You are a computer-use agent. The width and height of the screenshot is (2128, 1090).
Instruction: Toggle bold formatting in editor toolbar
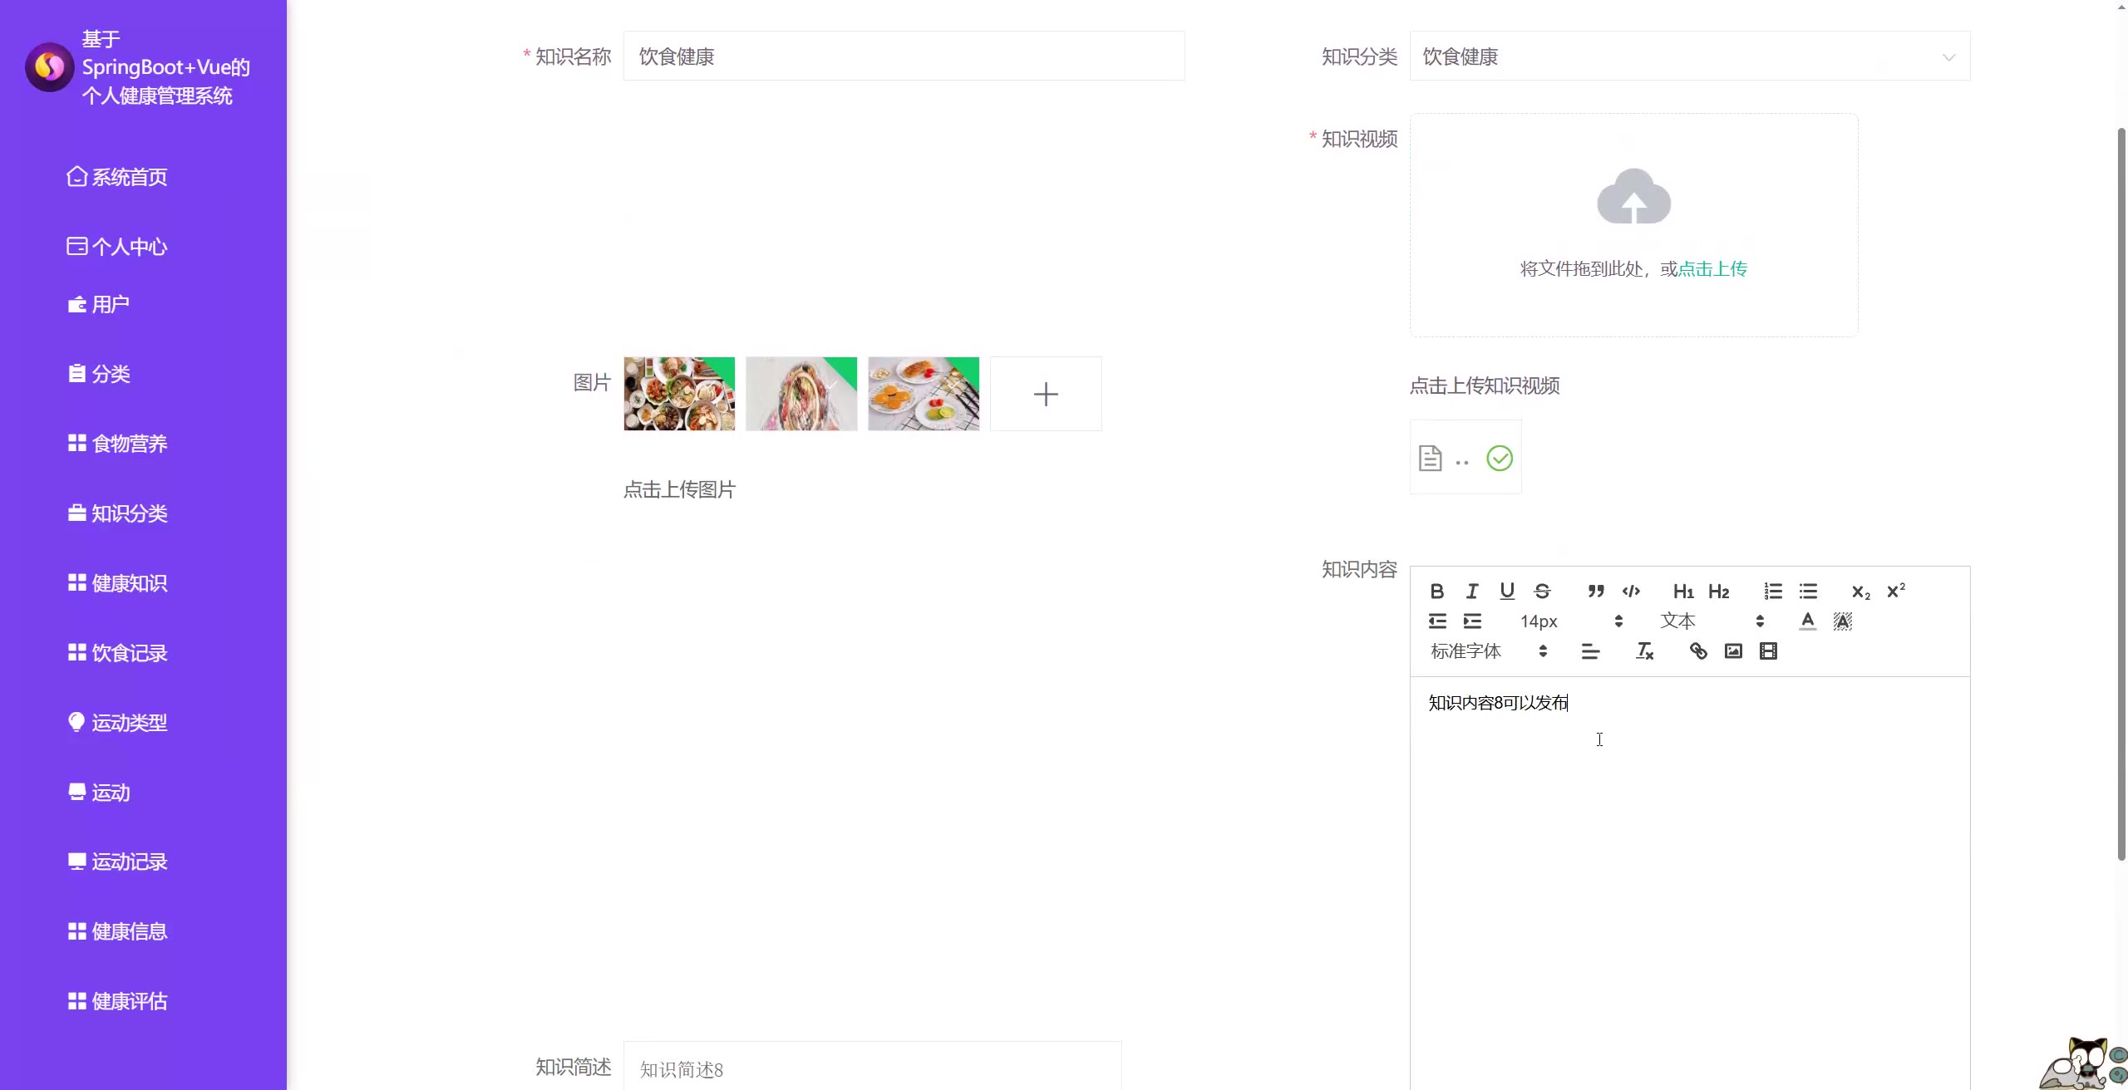pyautogui.click(x=1436, y=591)
